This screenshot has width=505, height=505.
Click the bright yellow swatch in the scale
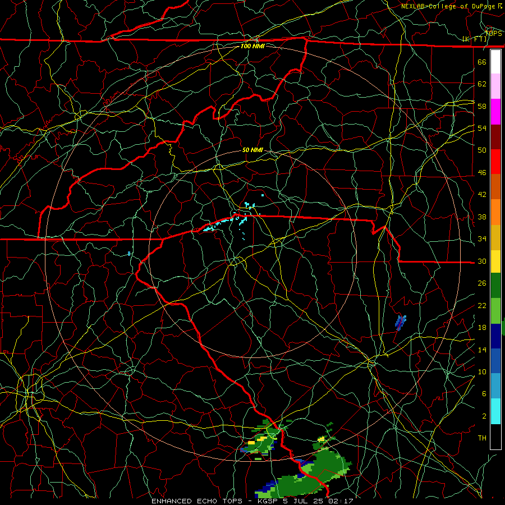pos(495,261)
